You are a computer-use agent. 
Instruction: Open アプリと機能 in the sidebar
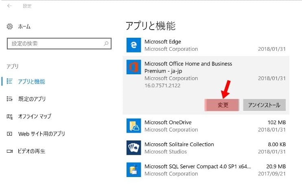pos(31,82)
